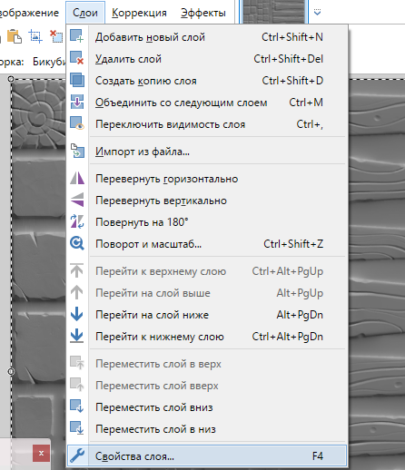Choose Удалить слой
The width and height of the screenshot is (405, 470).
click(207, 59)
